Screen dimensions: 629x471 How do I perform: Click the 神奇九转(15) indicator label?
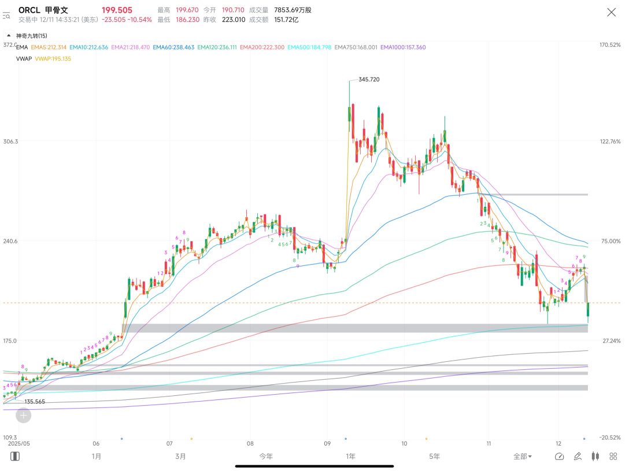click(x=32, y=36)
